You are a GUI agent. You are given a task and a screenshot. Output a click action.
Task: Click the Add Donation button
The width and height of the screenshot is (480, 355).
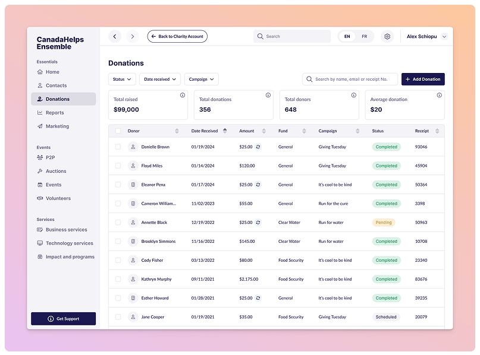423,79
